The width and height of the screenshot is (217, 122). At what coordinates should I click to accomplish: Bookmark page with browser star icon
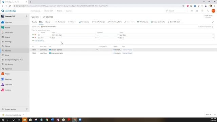click(183, 6)
